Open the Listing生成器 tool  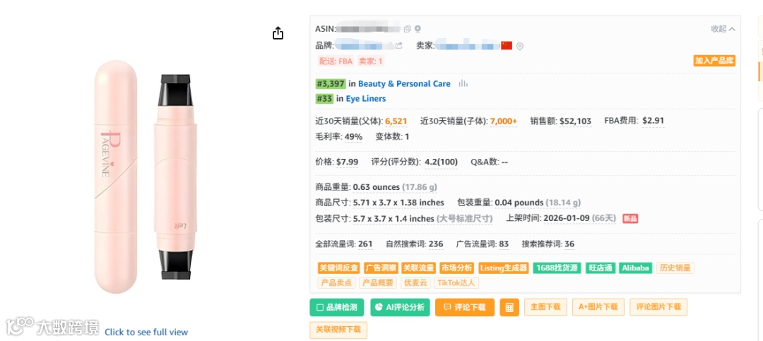504,268
